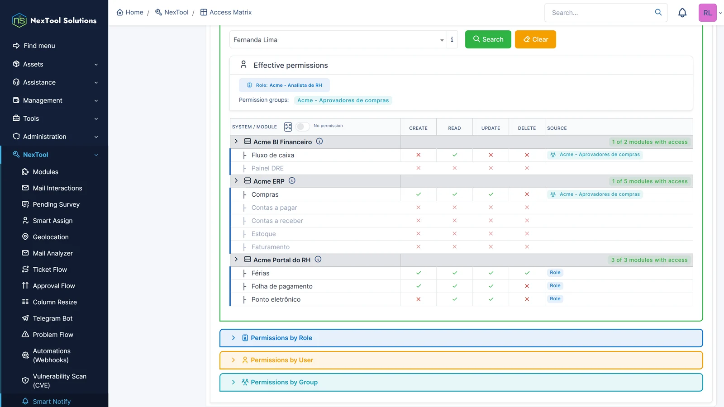
Task: Click the orange Clear button
Action: [535, 39]
